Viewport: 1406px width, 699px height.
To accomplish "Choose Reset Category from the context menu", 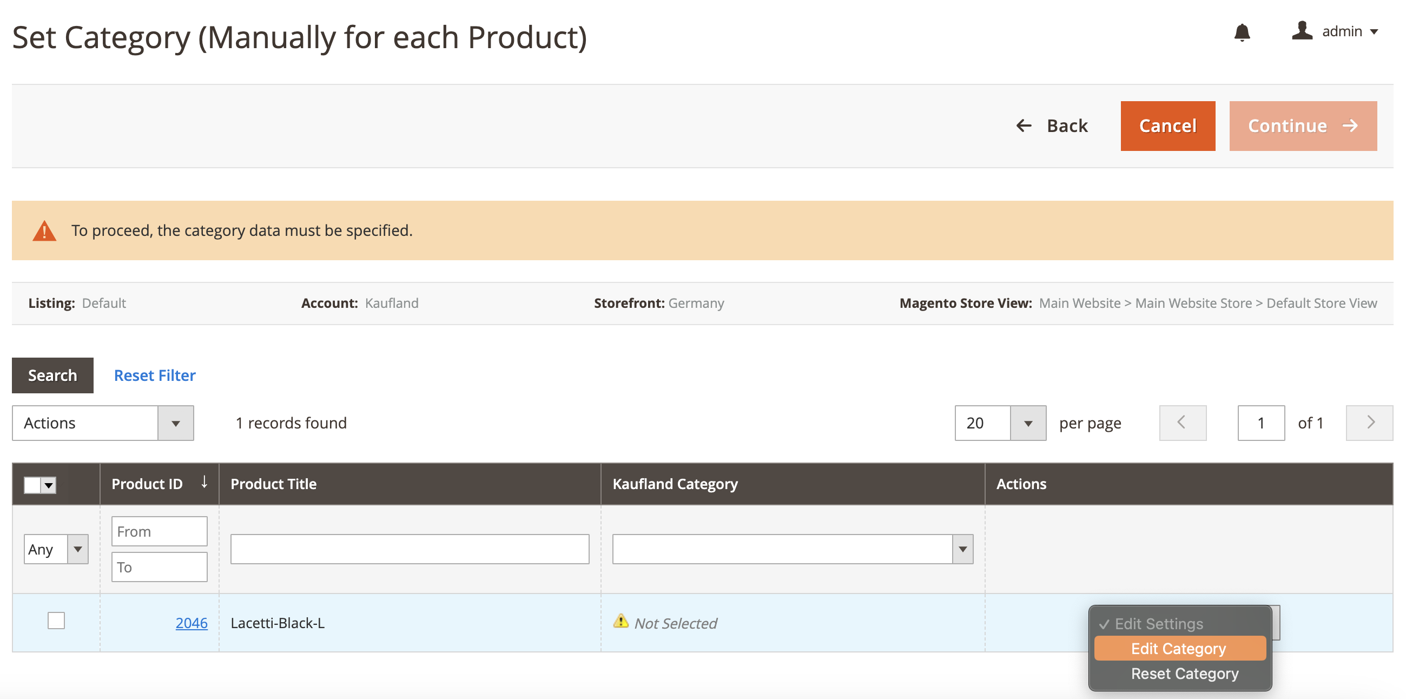I will coord(1184,674).
